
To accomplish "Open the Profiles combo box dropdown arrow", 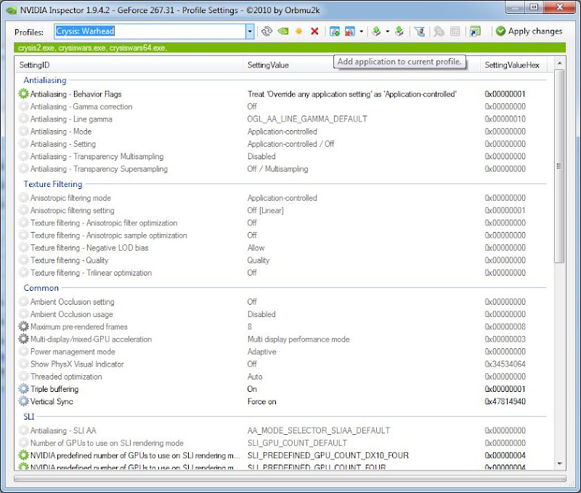I will point(250,31).
